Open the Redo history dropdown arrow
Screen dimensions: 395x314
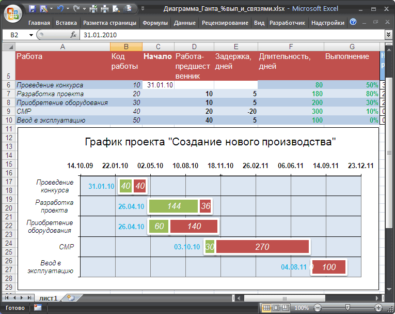pyautogui.click(x=84, y=9)
